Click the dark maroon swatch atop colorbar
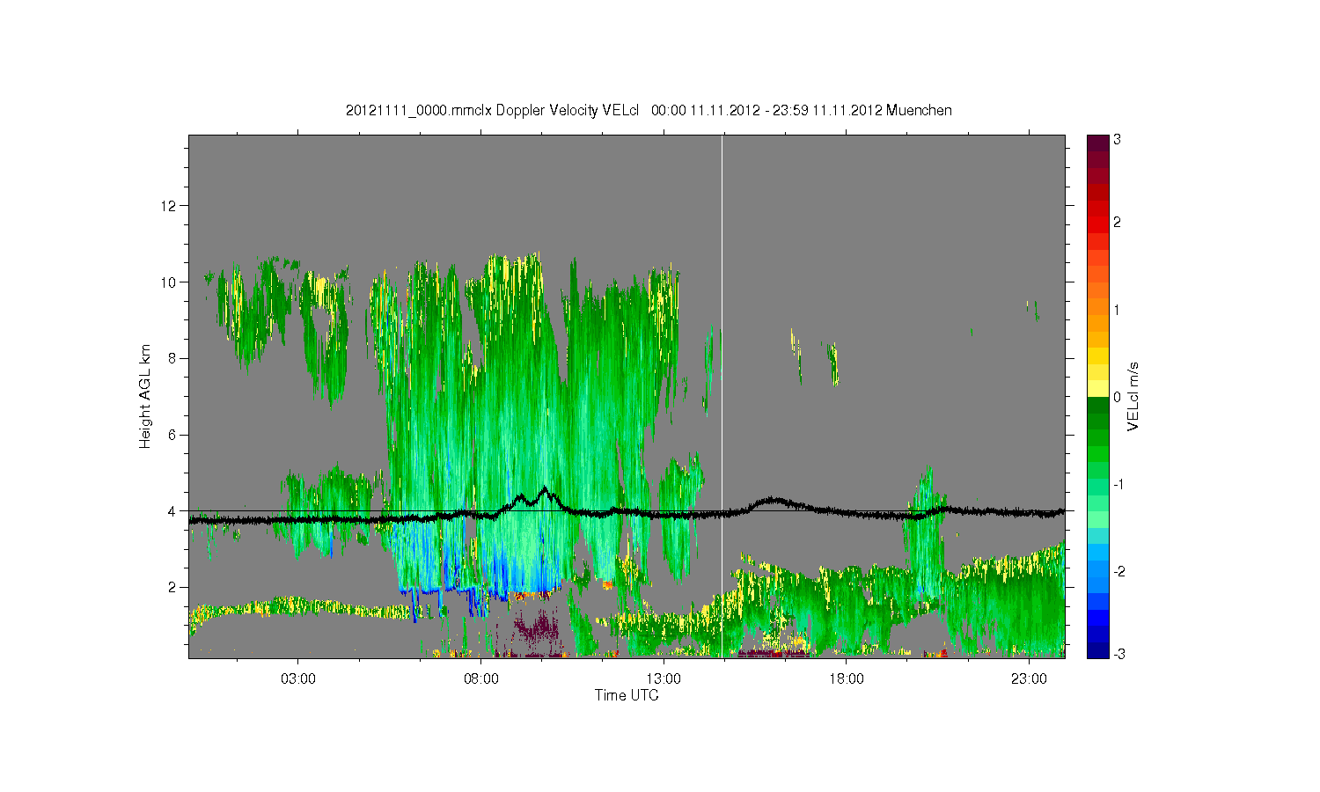Image resolution: width=1320 pixels, height=792 pixels. tap(1097, 143)
